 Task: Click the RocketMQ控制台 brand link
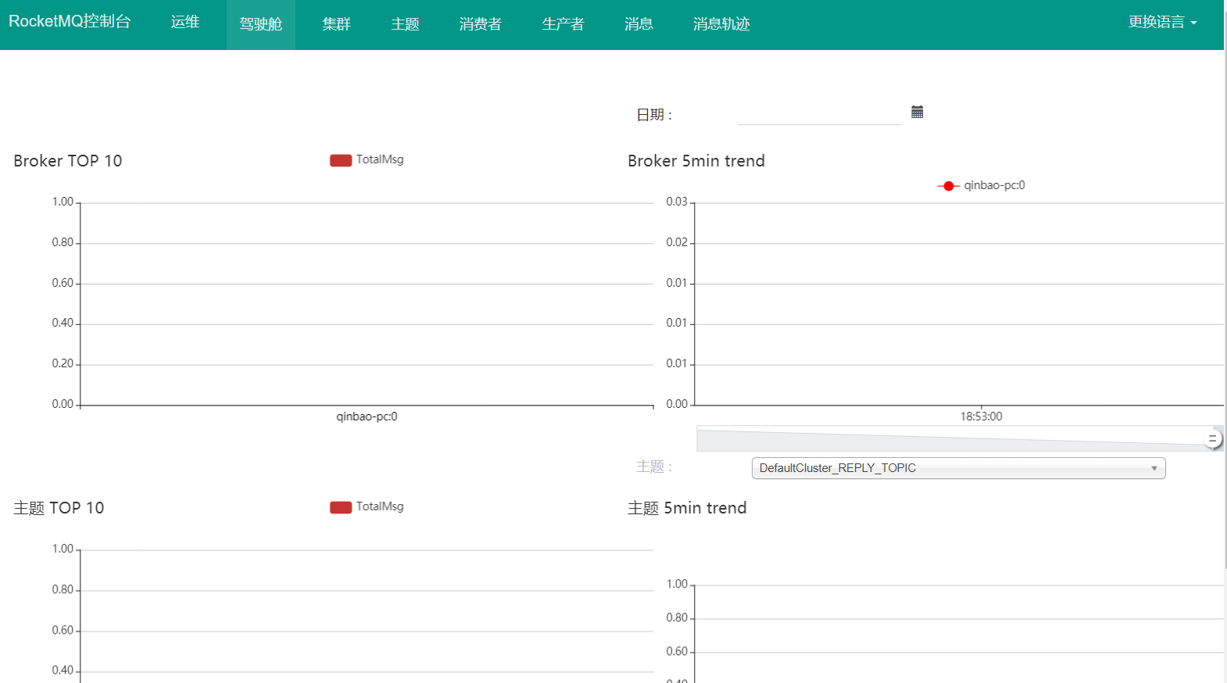point(70,22)
